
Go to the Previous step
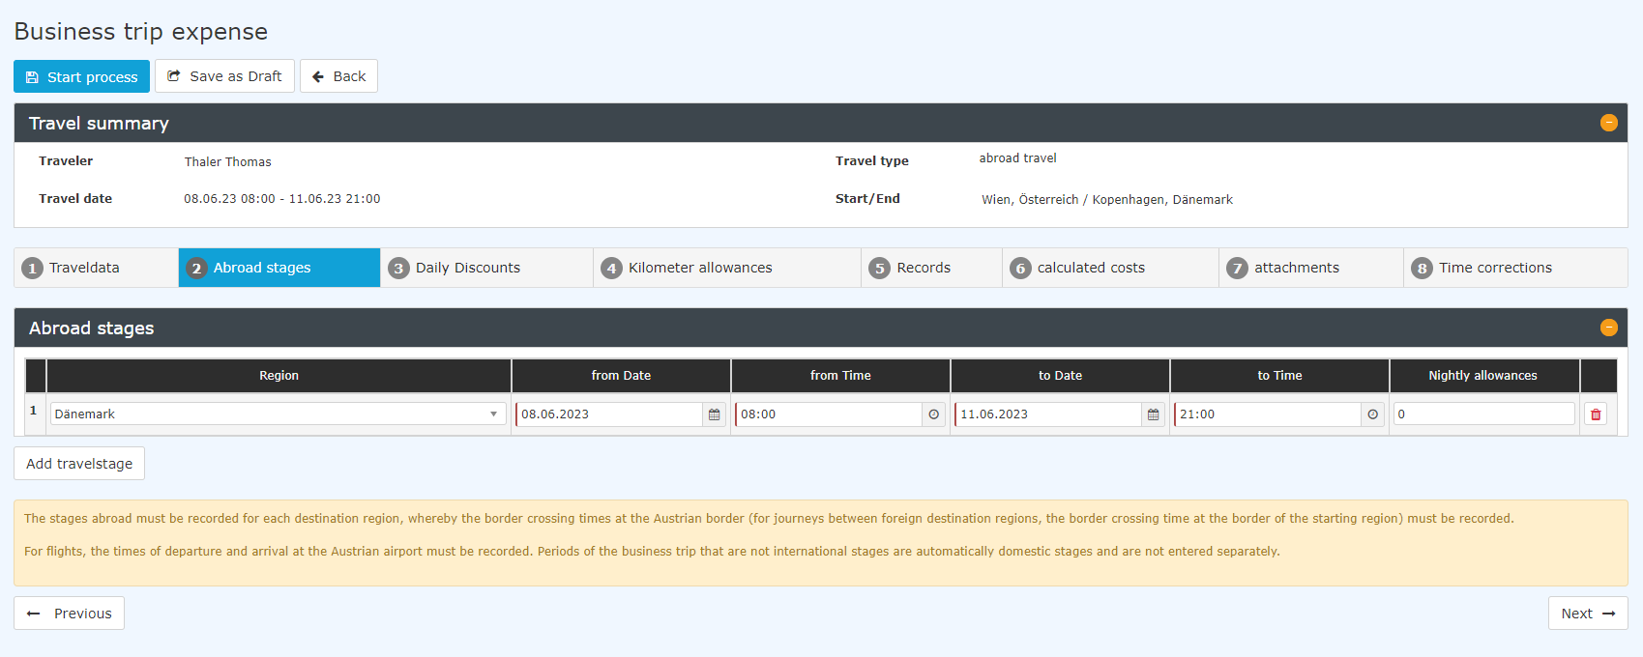pyautogui.click(x=69, y=614)
